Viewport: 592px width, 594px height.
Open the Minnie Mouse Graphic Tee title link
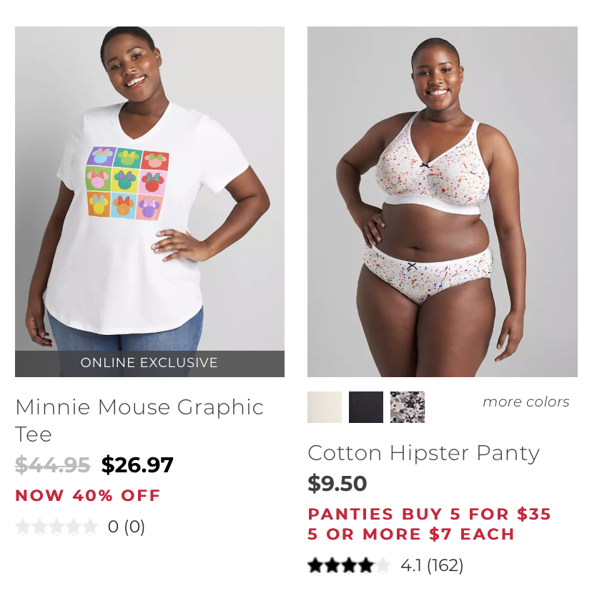pos(139,420)
